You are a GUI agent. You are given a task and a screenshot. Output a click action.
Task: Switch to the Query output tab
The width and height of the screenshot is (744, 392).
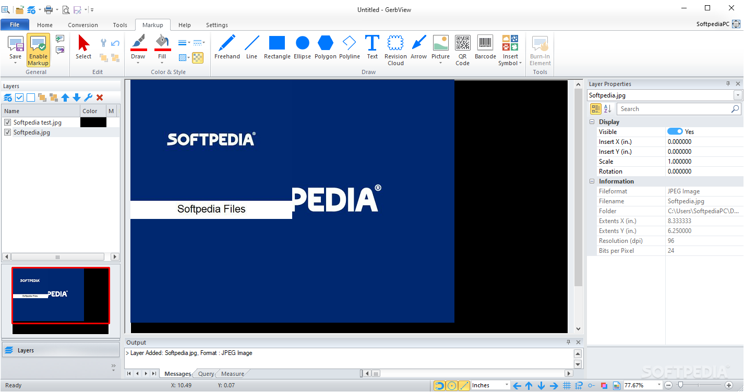pyautogui.click(x=206, y=374)
